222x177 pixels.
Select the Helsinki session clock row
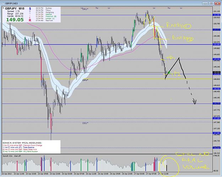44,14
